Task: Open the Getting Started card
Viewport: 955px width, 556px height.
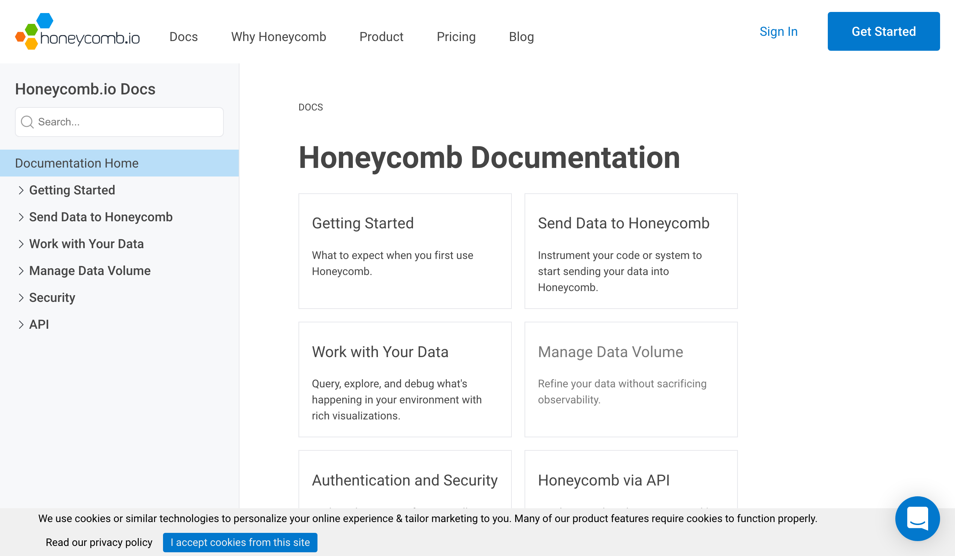Action: (x=405, y=251)
